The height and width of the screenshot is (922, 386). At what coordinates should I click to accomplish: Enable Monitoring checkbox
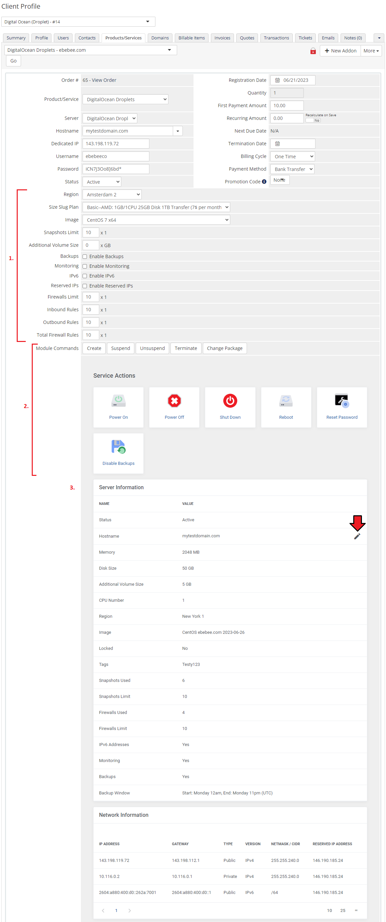(85, 266)
